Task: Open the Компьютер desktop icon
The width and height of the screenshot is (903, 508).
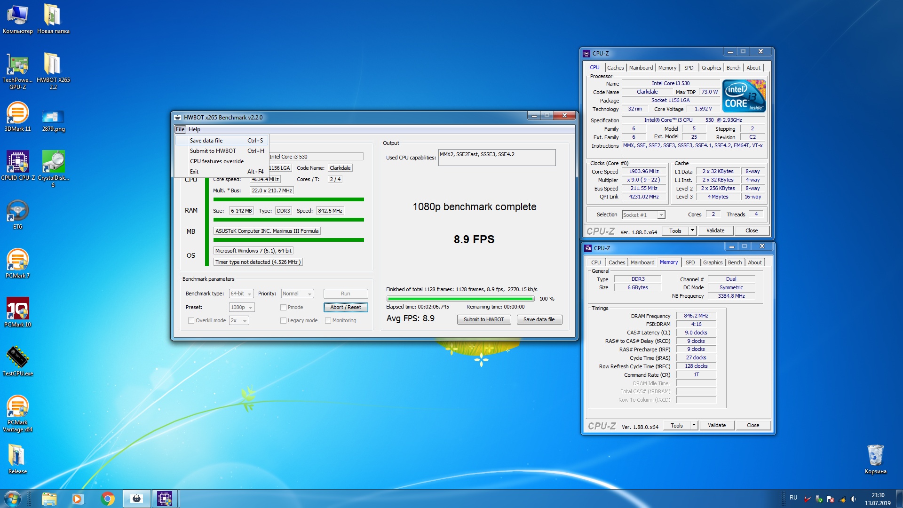Action: point(17,19)
